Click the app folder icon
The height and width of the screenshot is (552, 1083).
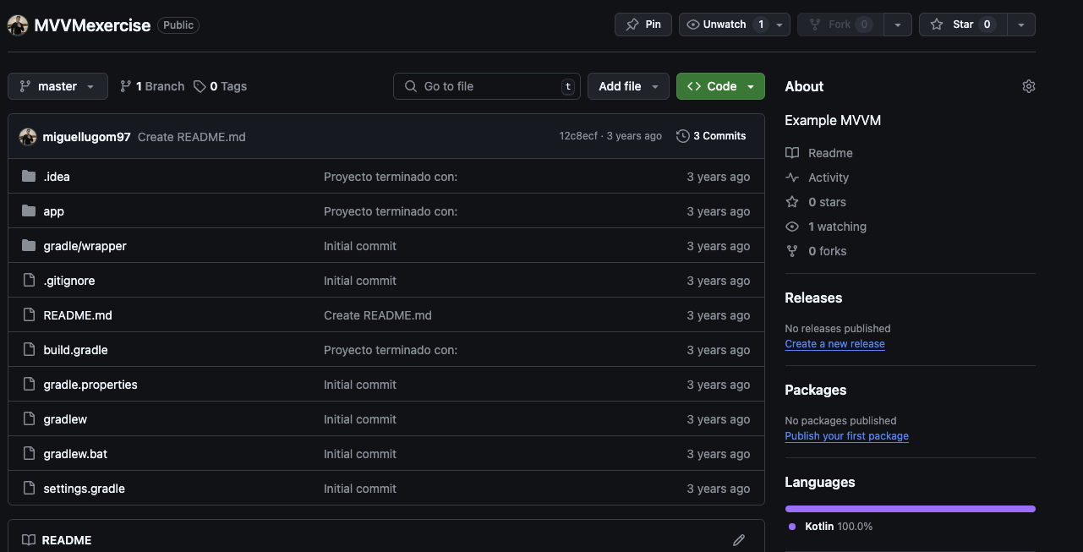29,211
